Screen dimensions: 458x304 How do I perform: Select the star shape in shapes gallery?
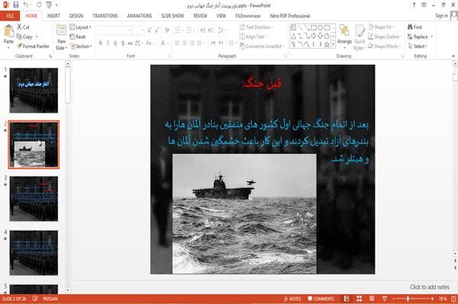[327, 45]
